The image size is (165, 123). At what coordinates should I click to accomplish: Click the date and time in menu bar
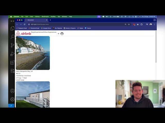pos(148,16)
